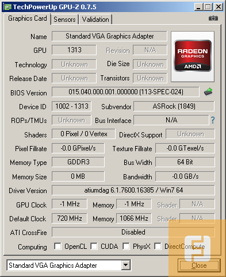Click the Bus Interface N/A field
Image resolution: width=226 pixels, height=277 pixels.
[171, 120]
